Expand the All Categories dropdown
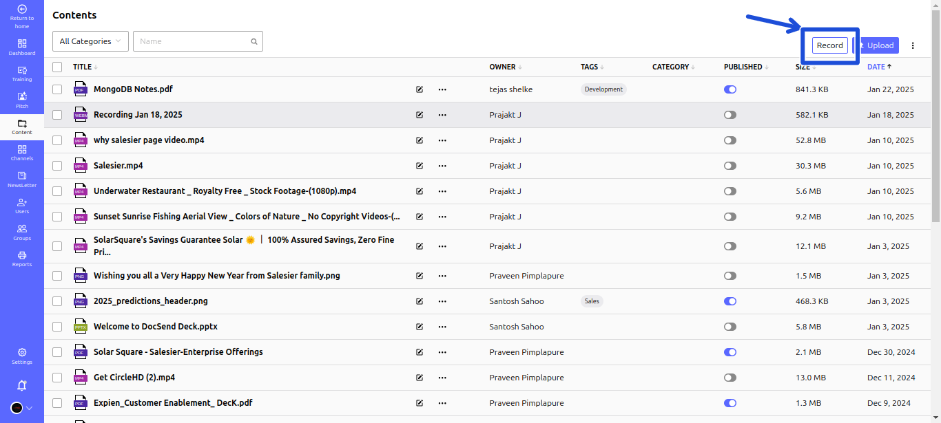The height and width of the screenshot is (423, 941). tap(90, 41)
